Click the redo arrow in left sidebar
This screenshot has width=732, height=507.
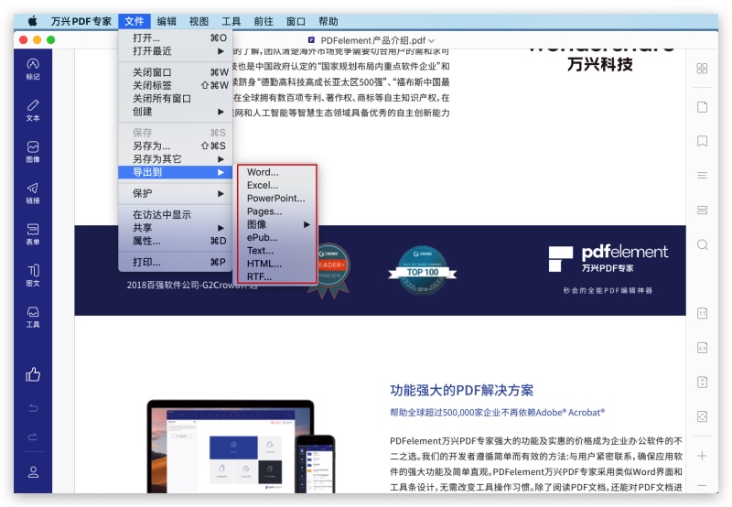tap(33, 437)
